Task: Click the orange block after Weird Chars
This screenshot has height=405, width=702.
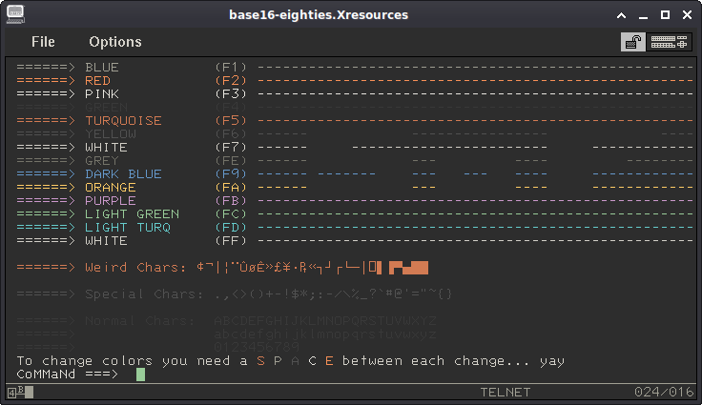Action: click(409, 268)
